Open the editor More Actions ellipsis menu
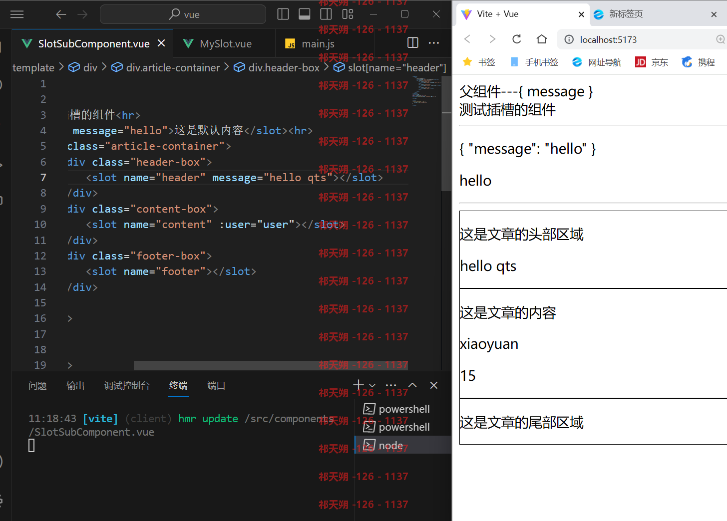The height and width of the screenshot is (521, 727). (x=434, y=43)
